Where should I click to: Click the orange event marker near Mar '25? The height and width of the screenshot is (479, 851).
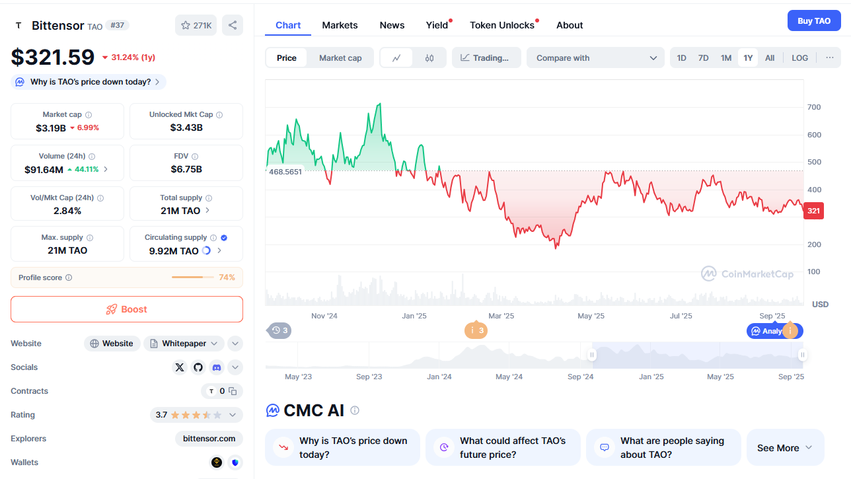click(x=476, y=330)
